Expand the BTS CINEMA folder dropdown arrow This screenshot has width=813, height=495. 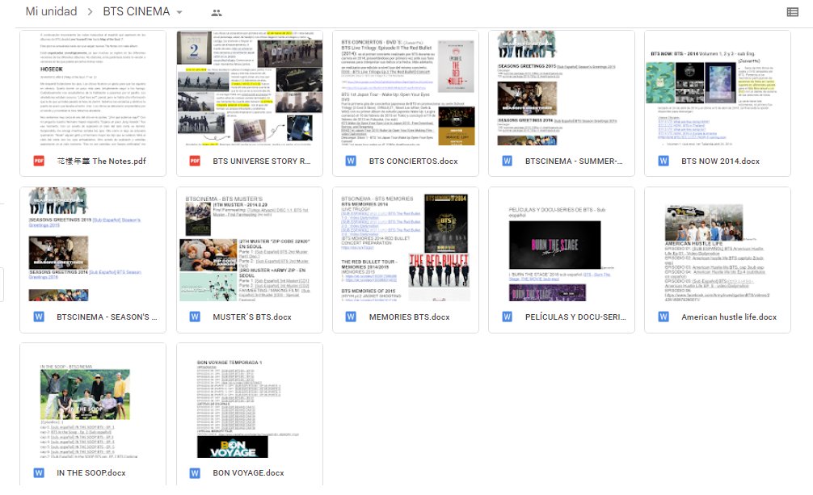click(179, 12)
